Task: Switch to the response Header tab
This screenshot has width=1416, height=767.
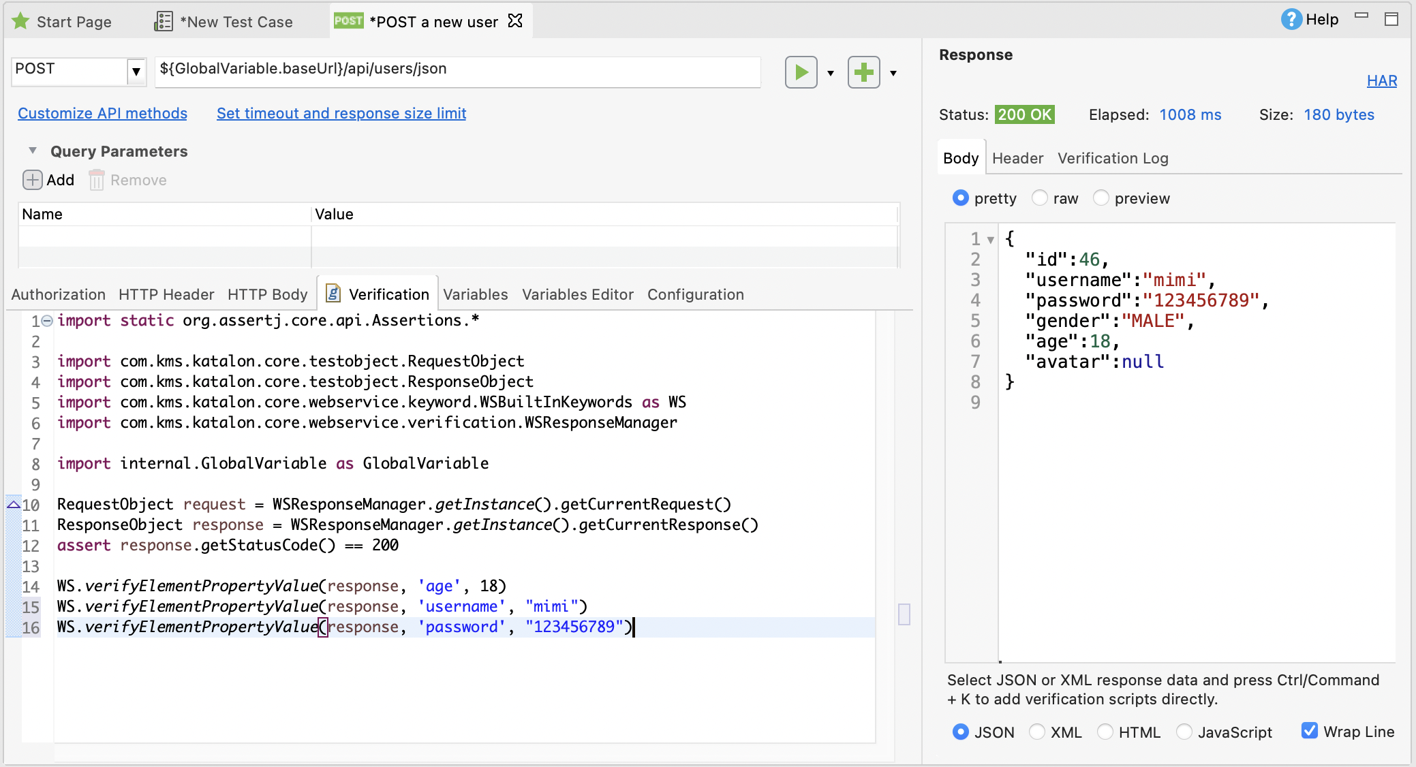Action: click(1018, 158)
